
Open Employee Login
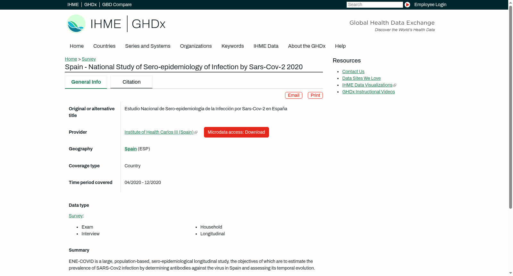click(430, 4)
